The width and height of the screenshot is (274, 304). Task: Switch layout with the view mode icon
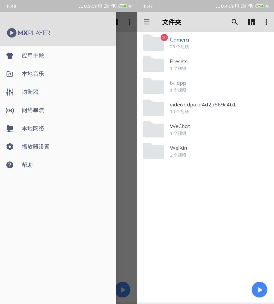pos(251,22)
